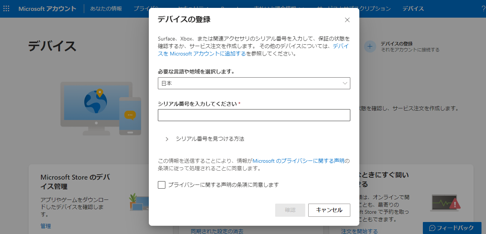Click the laptop warning illustration on the support card
The width and height of the screenshot is (486, 234).
pos(445,203)
